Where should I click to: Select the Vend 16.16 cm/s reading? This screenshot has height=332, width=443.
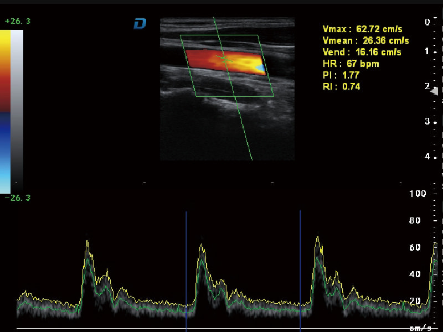tap(362, 52)
